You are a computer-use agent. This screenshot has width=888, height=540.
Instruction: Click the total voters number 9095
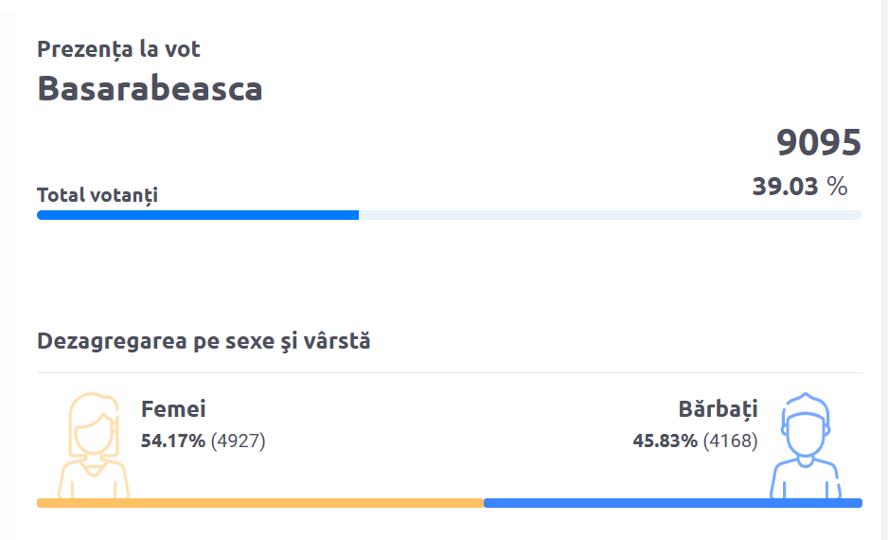click(818, 142)
